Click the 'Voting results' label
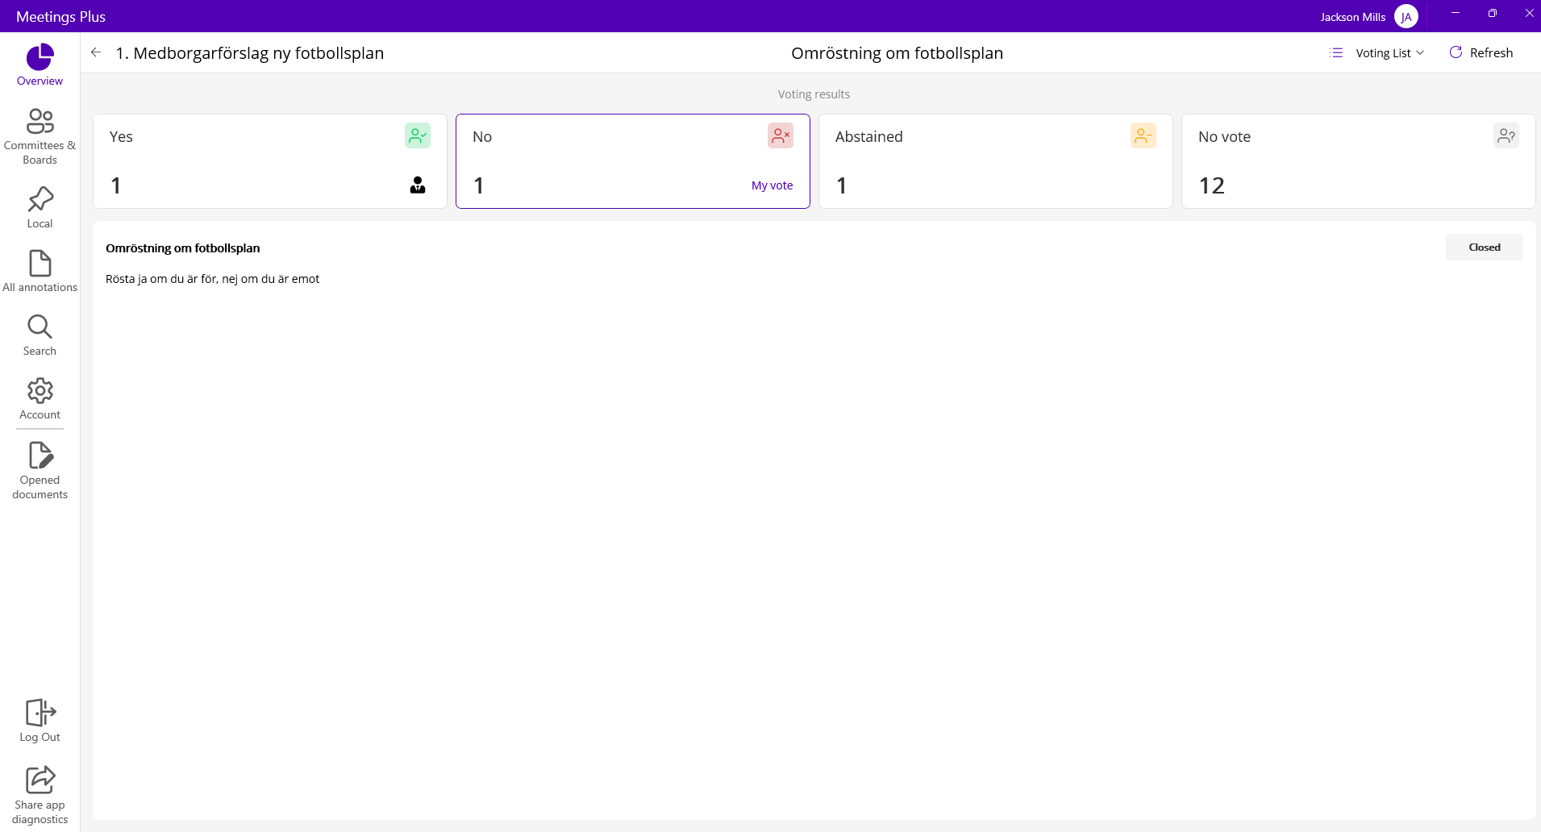The image size is (1541, 832). pyautogui.click(x=814, y=94)
